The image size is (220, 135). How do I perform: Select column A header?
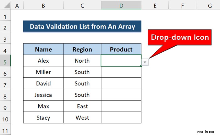[17, 6]
